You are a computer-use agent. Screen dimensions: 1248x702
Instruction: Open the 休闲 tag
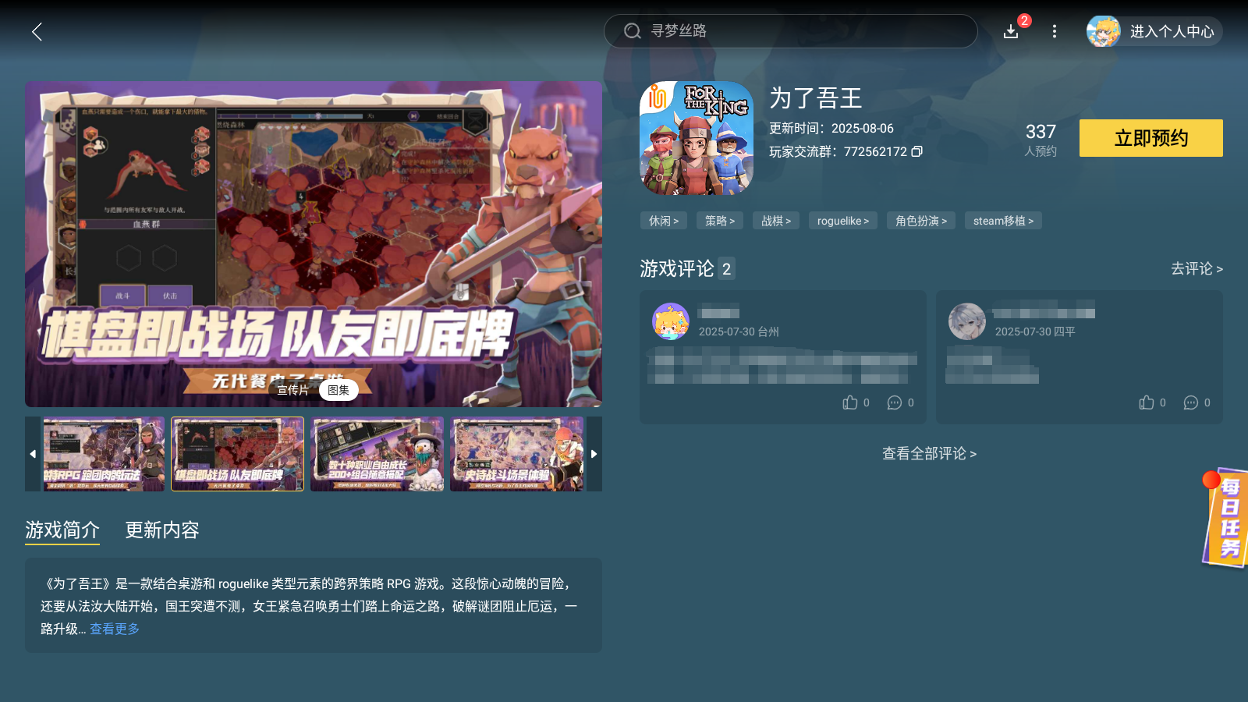click(664, 221)
